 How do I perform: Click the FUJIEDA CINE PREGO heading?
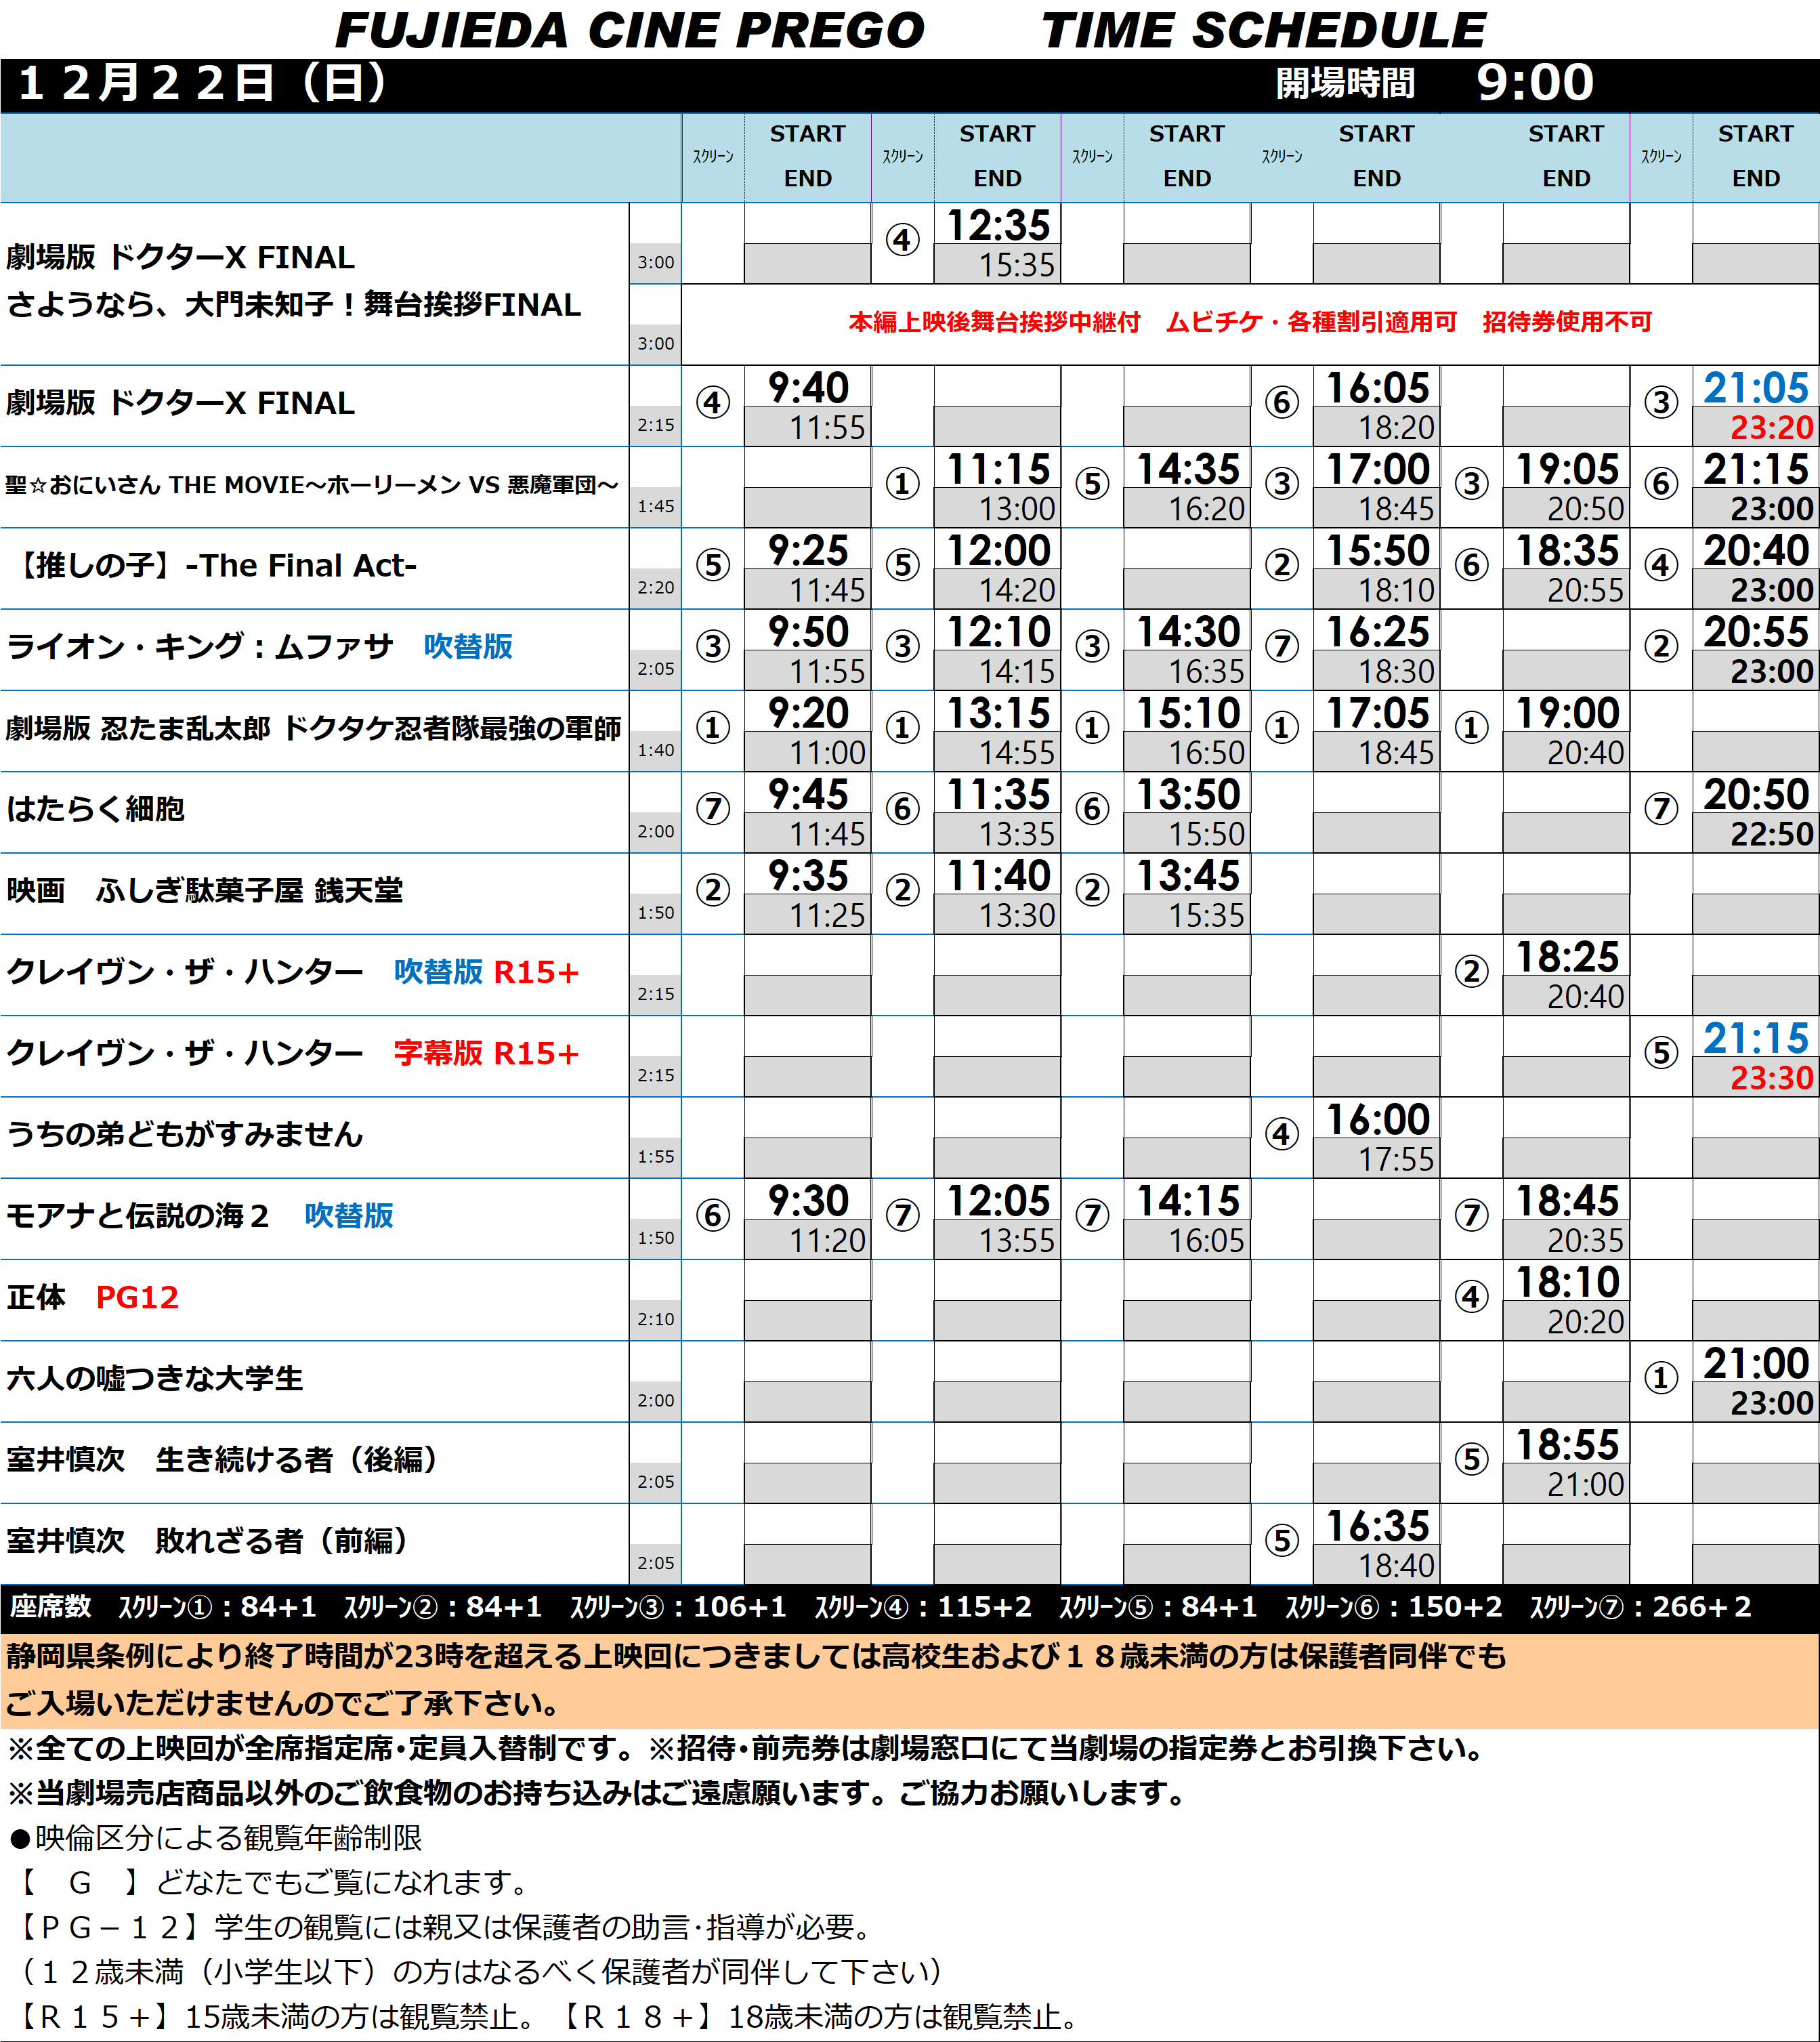tap(630, 30)
